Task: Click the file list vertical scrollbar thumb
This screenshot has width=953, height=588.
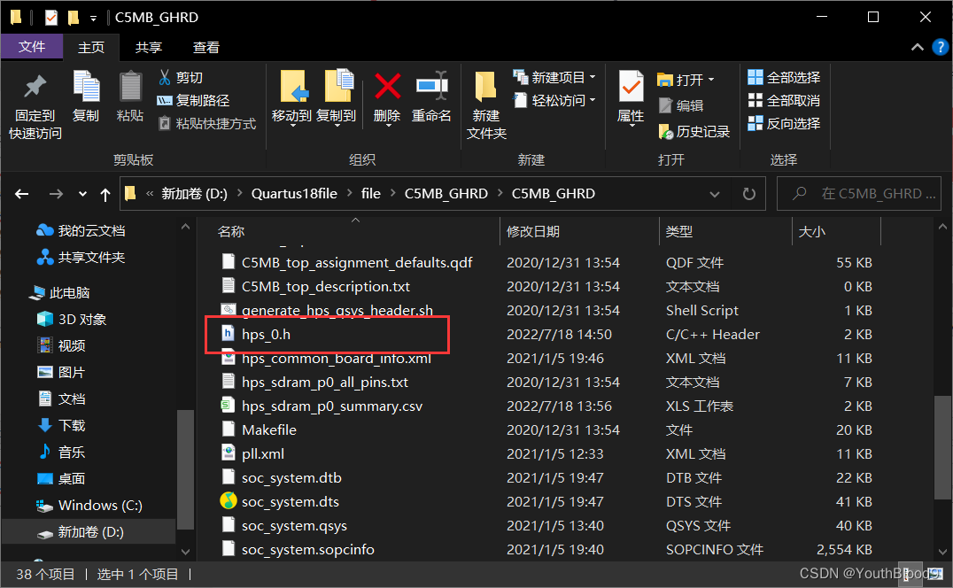Action: 942,446
